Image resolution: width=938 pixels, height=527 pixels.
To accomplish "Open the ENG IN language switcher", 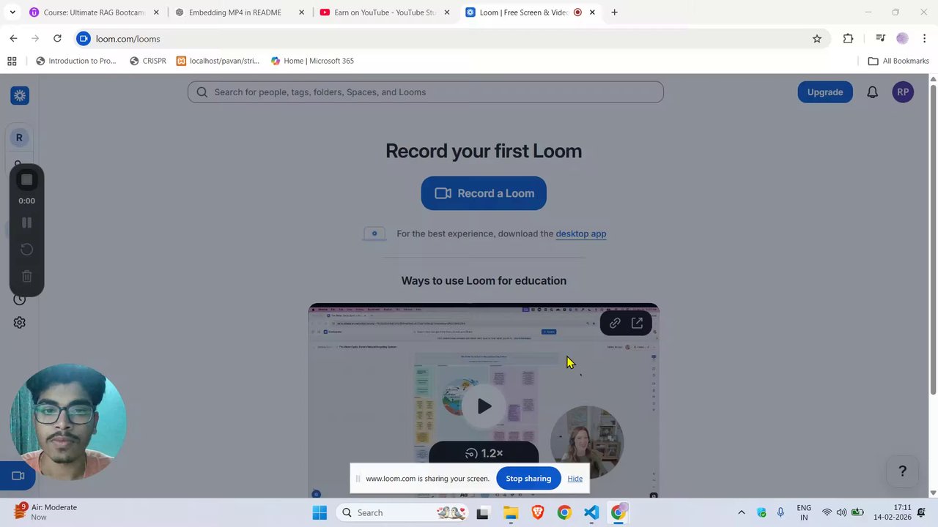I will [x=804, y=513].
